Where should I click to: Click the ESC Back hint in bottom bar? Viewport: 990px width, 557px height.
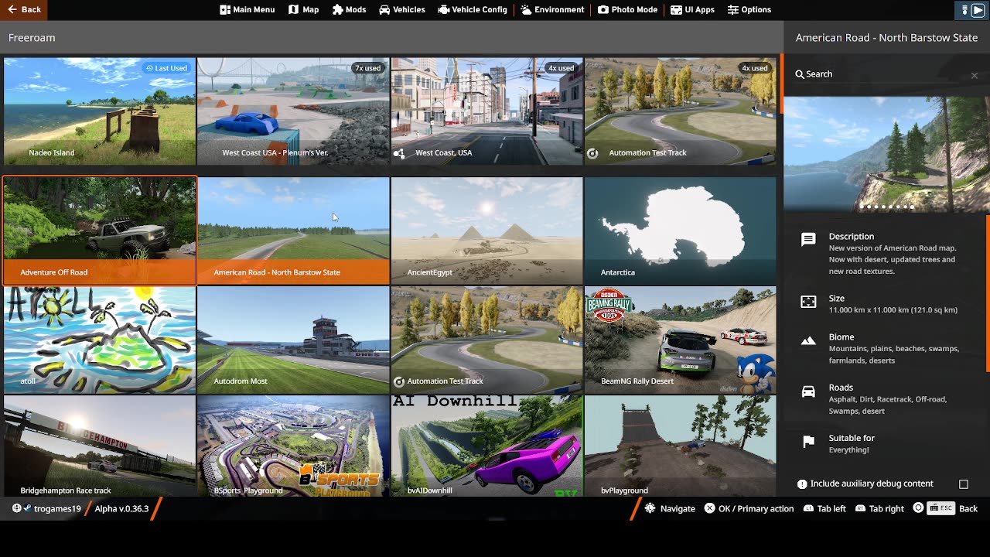[x=945, y=509]
